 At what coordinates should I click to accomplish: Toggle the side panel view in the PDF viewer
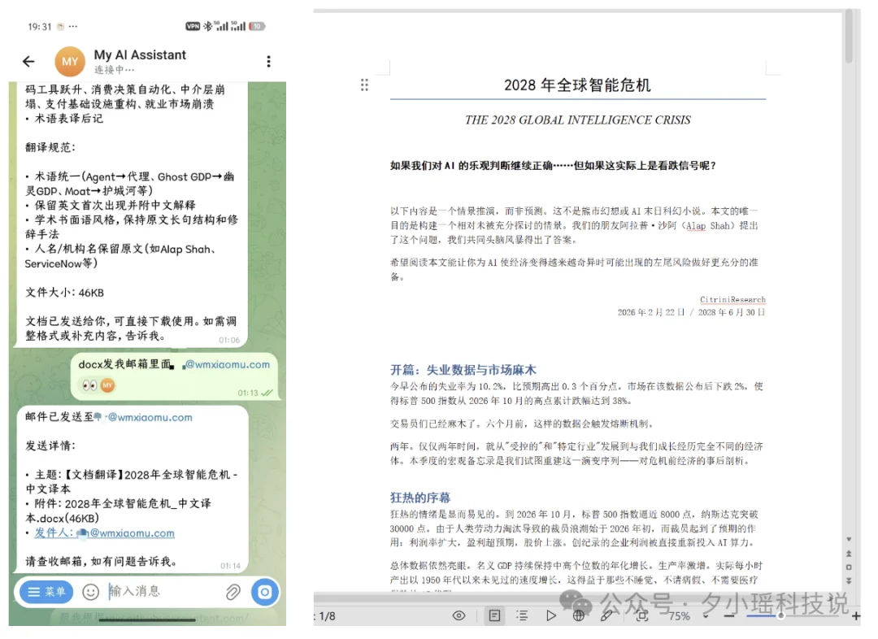[495, 615]
